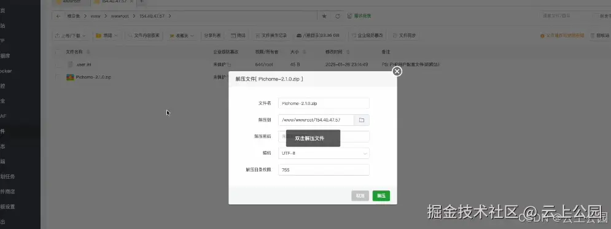This screenshot has height=229, width=611.
Task: Open the 新建 dropdown
Action: (107, 36)
